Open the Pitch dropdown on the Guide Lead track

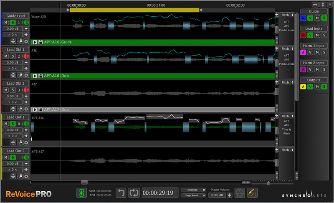(x=286, y=15)
